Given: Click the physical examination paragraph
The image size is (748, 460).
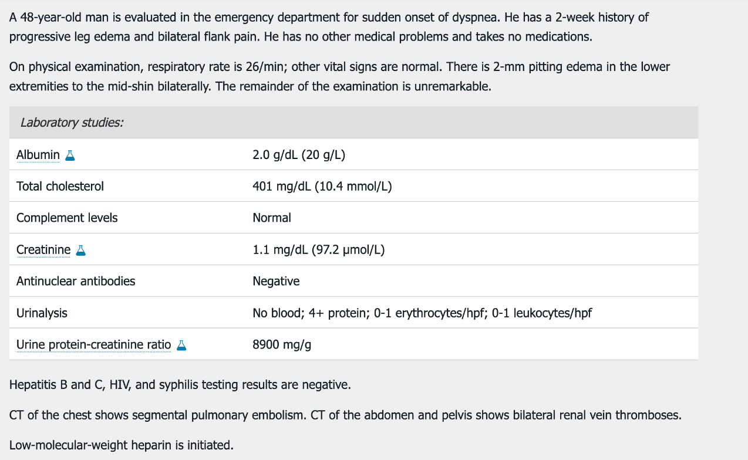Looking at the screenshot, I should point(339,76).
